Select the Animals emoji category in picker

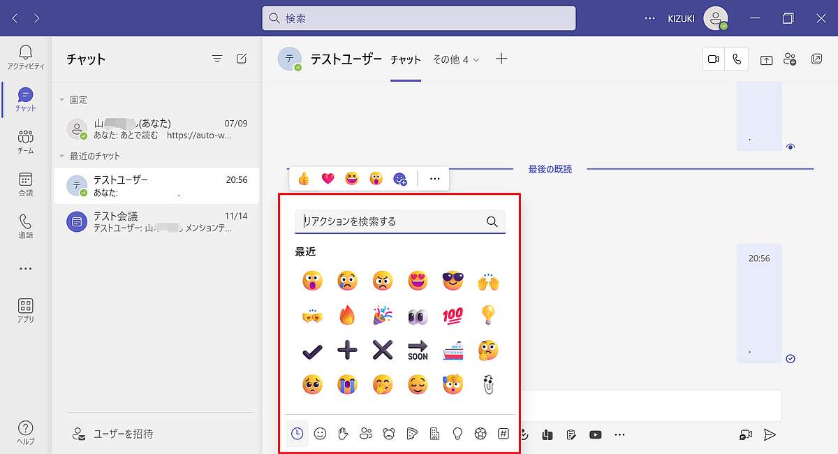coord(388,433)
